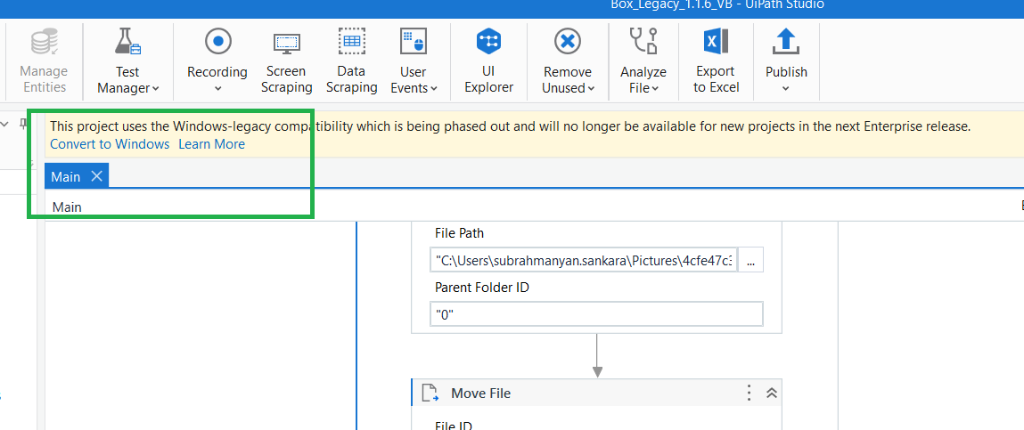
Task: Open Move File activity options menu
Action: [749, 393]
